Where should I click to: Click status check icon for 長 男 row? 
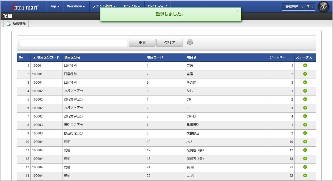coord(305,167)
